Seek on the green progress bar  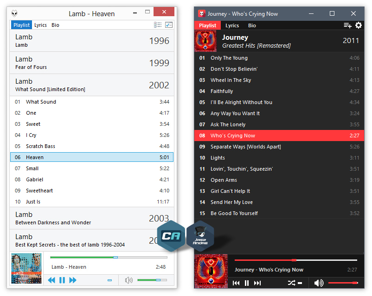click(109, 257)
